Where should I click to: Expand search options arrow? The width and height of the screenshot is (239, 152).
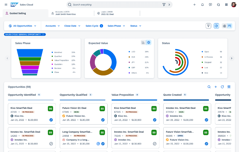169,5
